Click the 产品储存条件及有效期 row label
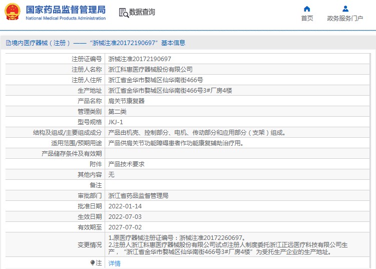376x269 pixels. [72, 154]
